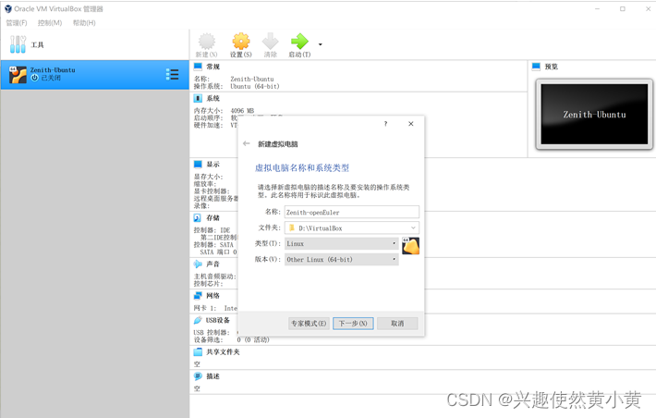The height and width of the screenshot is (418, 656).
Task: Open the folder D:\VirtualBox combo box
Action: (351, 227)
